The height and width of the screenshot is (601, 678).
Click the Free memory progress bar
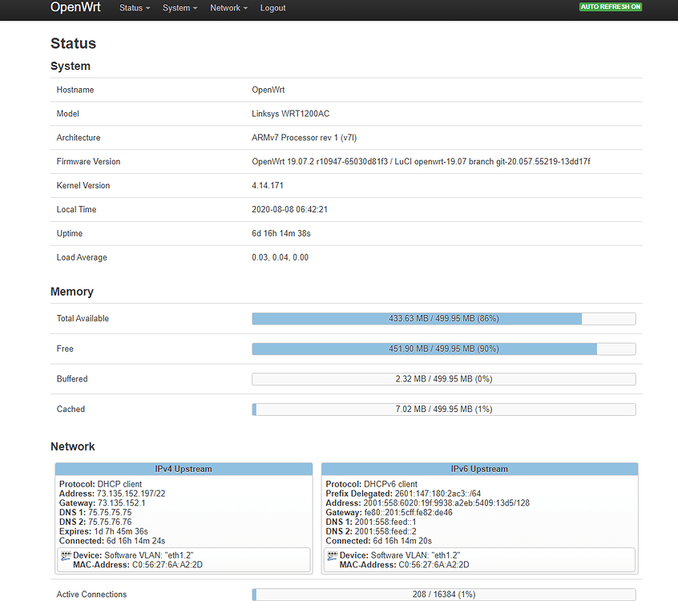point(443,349)
